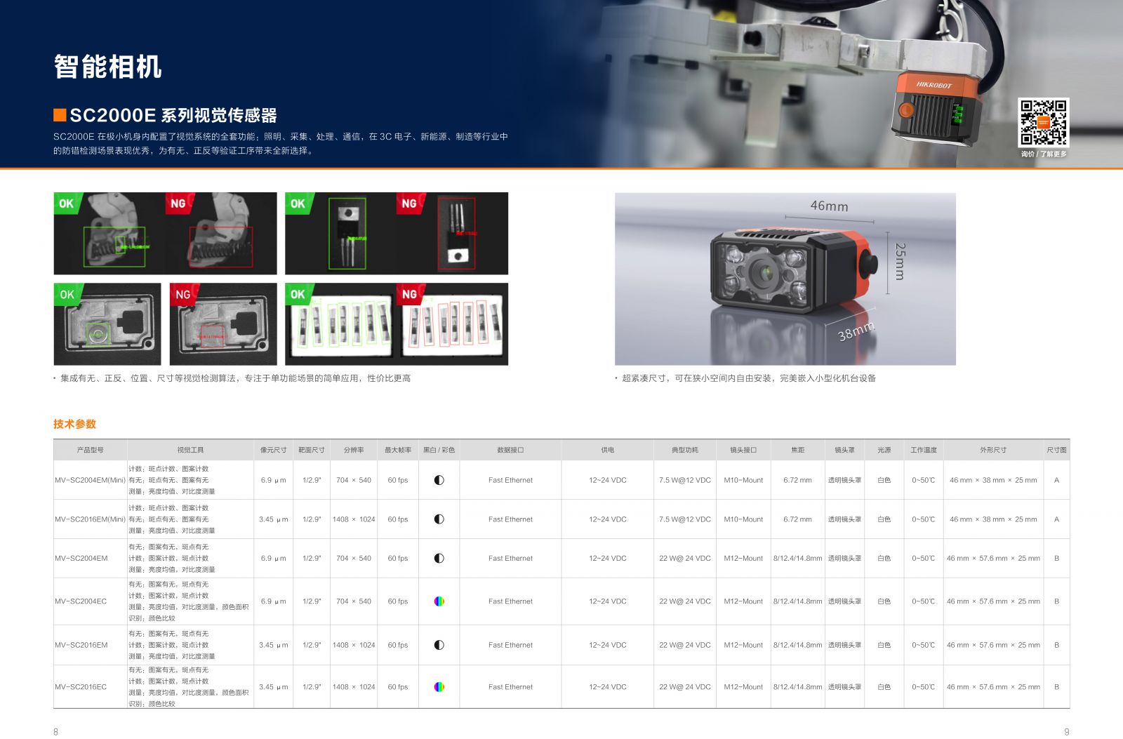Click the 靶面尺寸 column header
1123x739 pixels.
click(312, 450)
